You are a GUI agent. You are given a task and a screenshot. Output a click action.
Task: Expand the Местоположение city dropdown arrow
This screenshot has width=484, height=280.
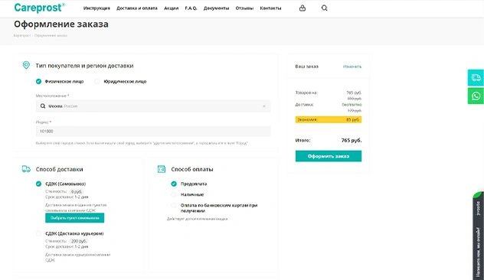click(264, 106)
